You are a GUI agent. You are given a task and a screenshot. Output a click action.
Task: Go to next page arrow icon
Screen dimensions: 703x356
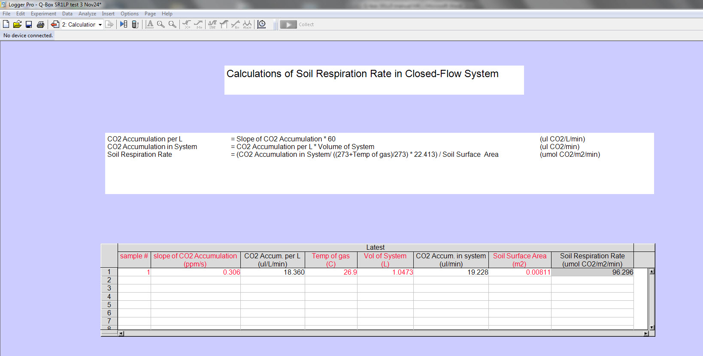point(109,24)
